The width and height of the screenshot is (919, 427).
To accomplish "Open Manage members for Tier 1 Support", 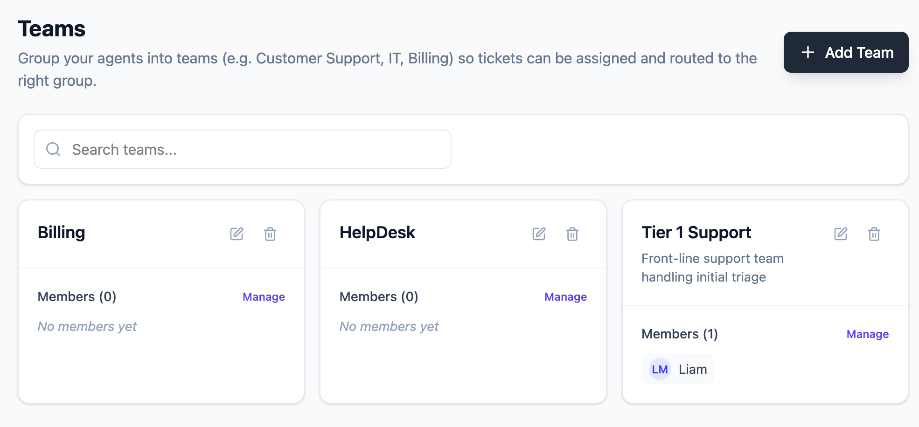I will point(867,334).
